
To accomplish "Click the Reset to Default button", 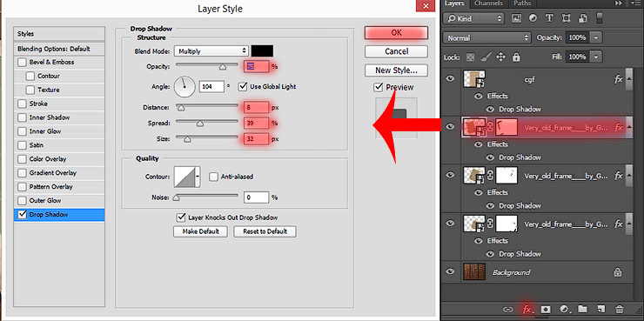I will point(265,231).
